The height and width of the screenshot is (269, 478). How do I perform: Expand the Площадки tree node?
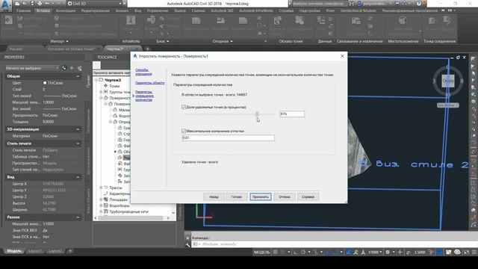click(x=101, y=200)
